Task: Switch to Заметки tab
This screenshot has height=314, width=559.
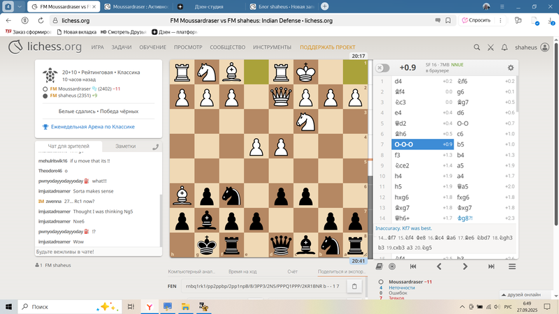Action: pos(125,146)
